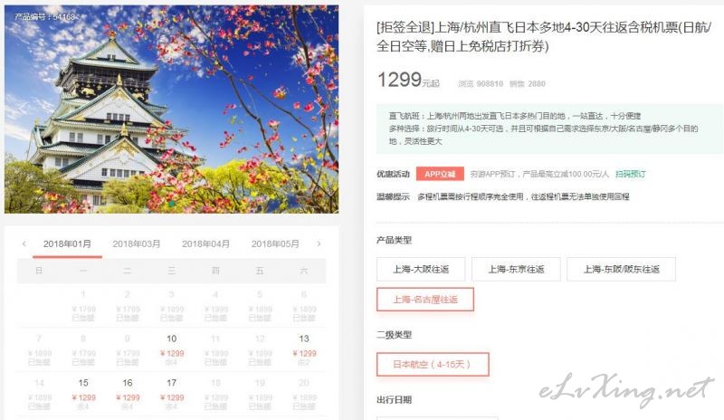The image size is (724, 420).
Task: Go to previous months with left arrow
Action: coord(24,243)
